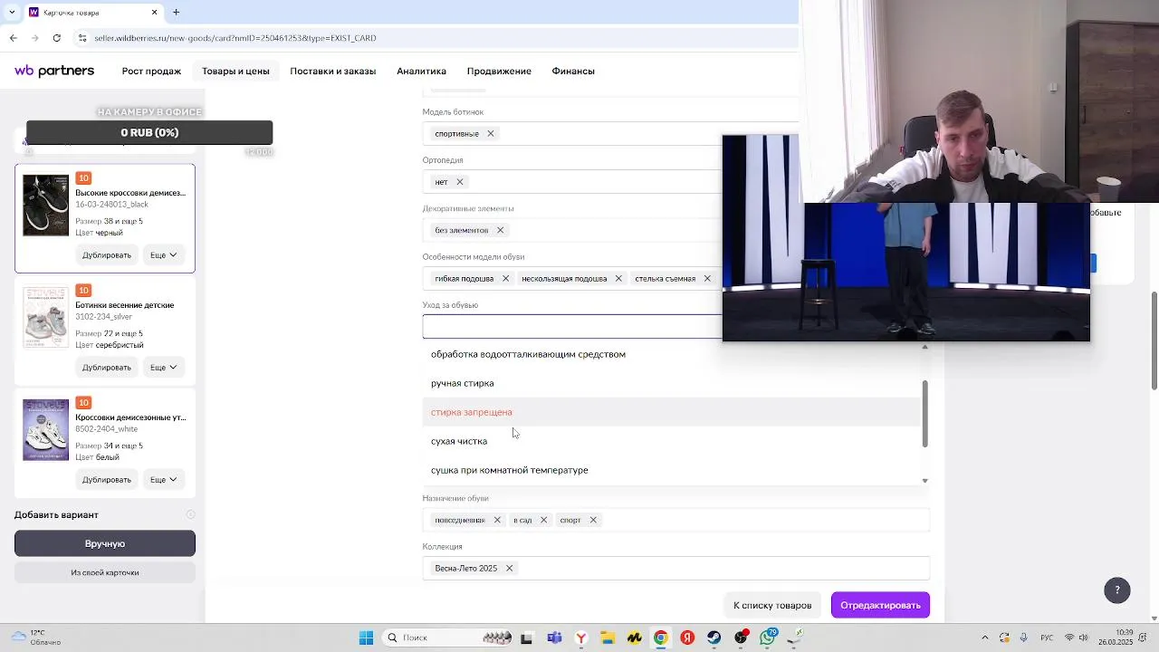1159x652 pixels.
Task: Click the 'Уход за обувью' input field
Action: click(x=572, y=326)
